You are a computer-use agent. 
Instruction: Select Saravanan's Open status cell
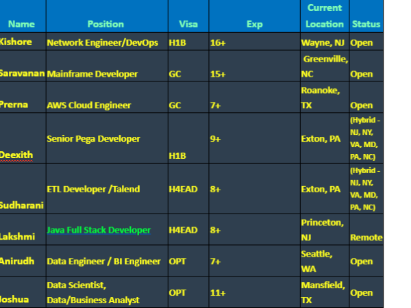[366, 66]
